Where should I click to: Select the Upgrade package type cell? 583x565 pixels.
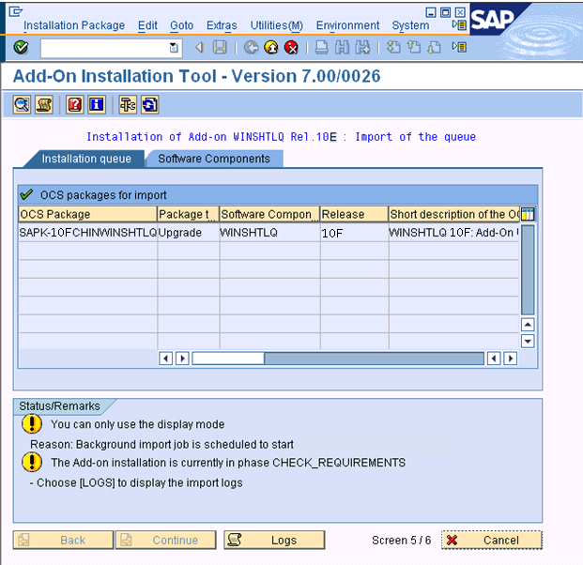tap(188, 233)
